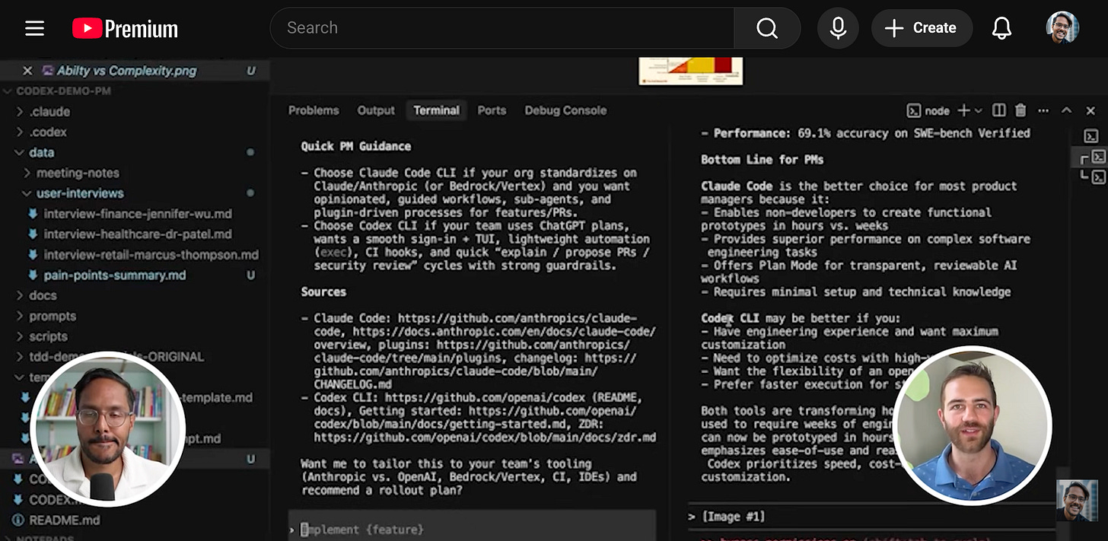Switch to the Debug Console tab
The image size is (1108, 541).
(565, 110)
